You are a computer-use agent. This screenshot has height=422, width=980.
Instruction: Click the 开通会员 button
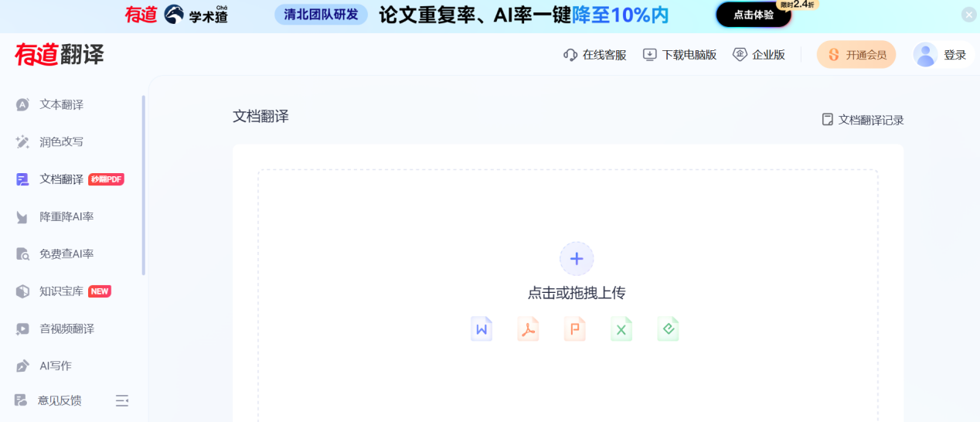pyautogui.click(x=856, y=55)
